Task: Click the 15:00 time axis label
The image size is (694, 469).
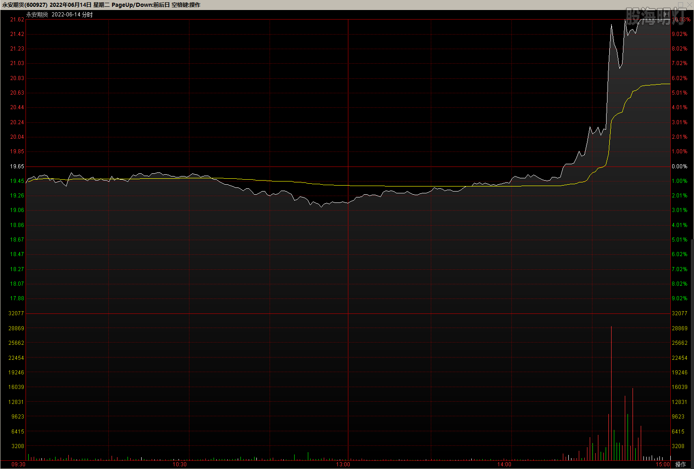Action: (663, 464)
